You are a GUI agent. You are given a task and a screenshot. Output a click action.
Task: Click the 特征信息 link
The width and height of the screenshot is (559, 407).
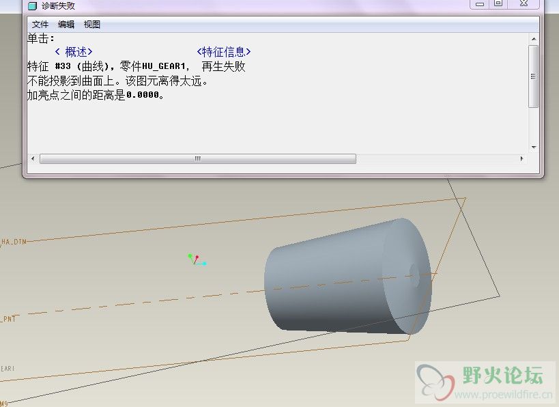224,52
